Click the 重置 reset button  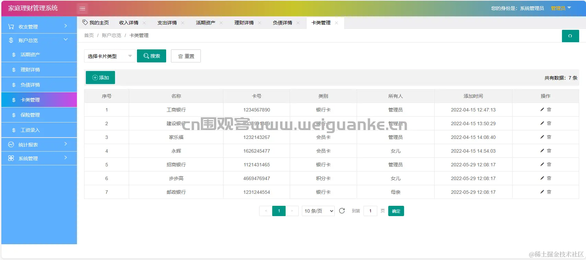tap(186, 56)
